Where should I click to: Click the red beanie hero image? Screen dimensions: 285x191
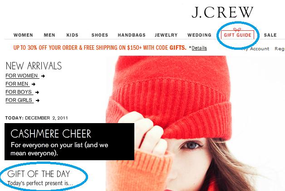click(196, 123)
